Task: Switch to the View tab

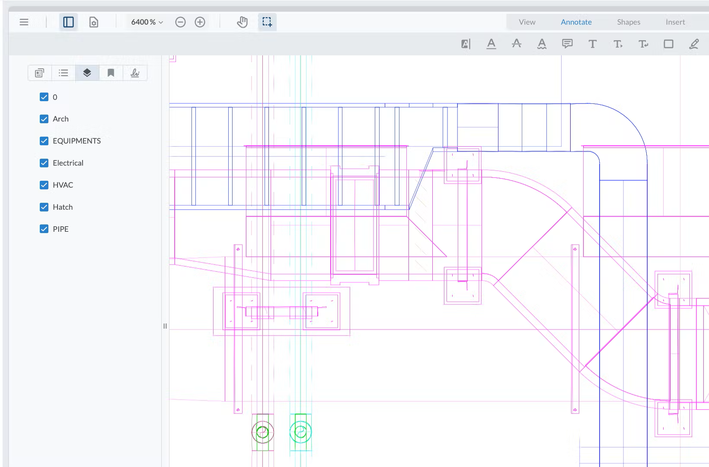Action: coord(527,22)
